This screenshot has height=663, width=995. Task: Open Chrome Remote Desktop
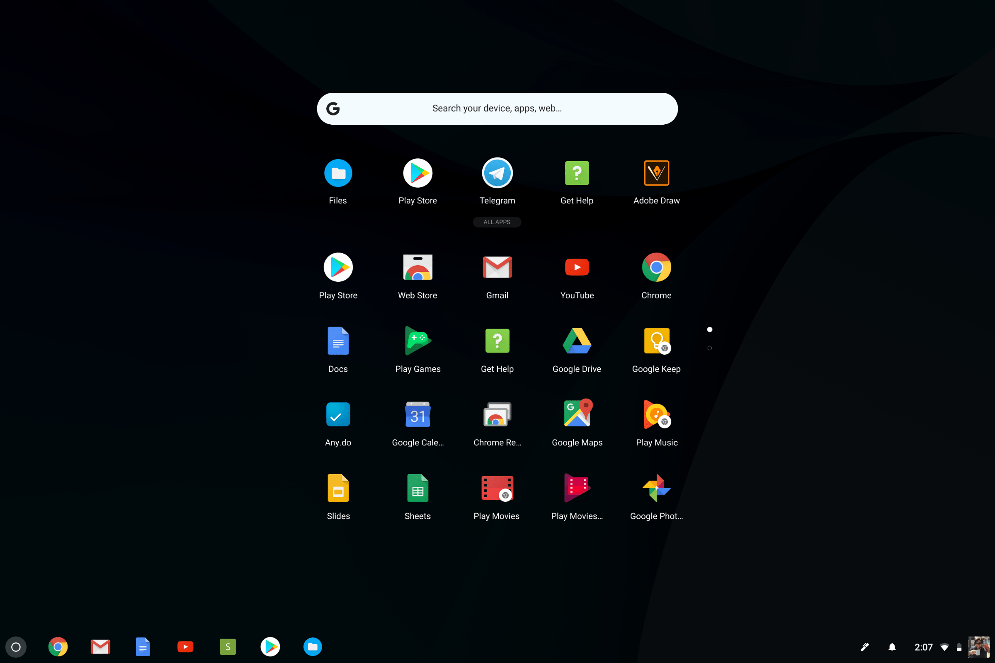(x=497, y=414)
